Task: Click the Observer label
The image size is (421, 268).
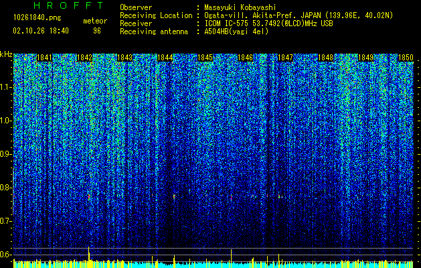Action: [x=136, y=7]
